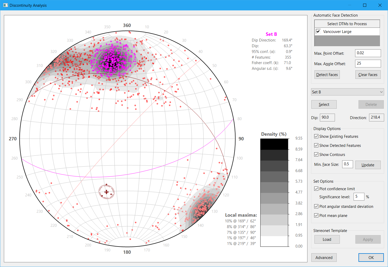Load a stereonet template
The image size is (388, 267).
click(x=327, y=239)
